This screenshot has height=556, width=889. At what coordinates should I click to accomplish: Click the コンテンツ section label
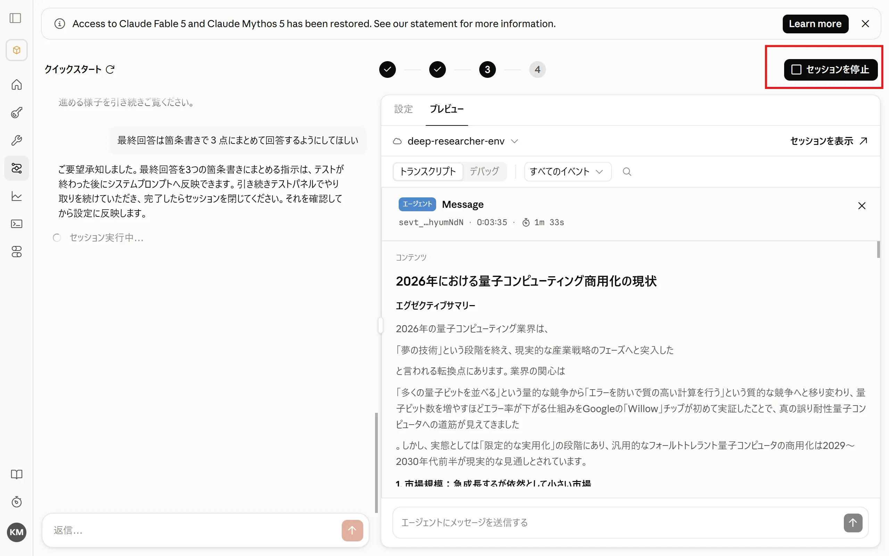[411, 257]
